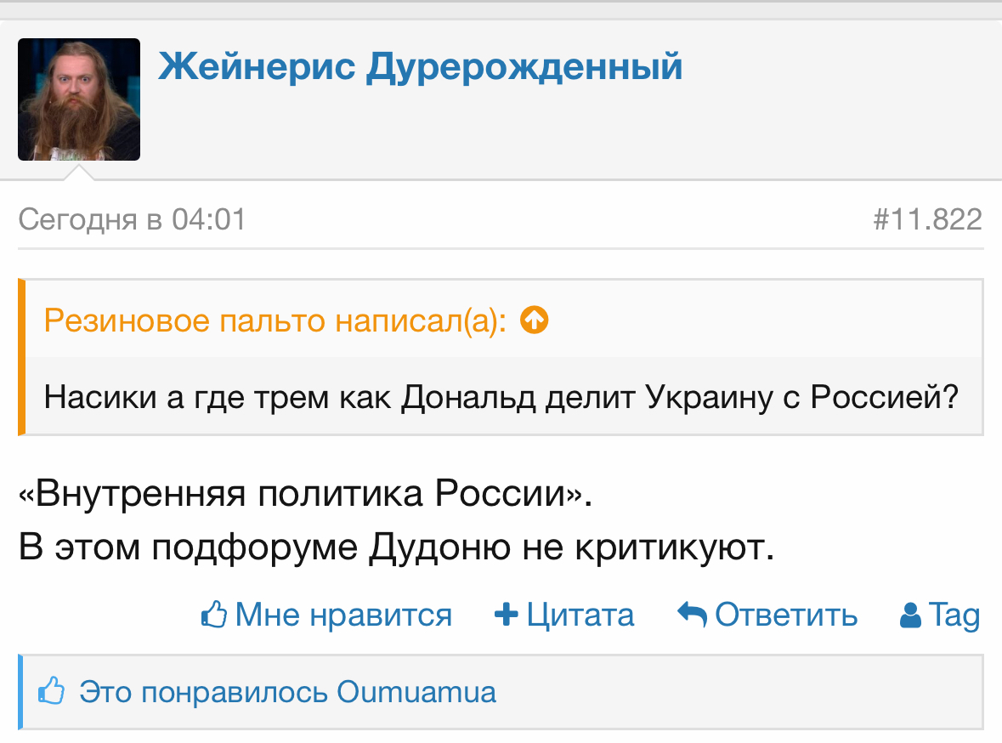Click the thumbs-up icon beside Мне нравится

pyautogui.click(x=214, y=615)
